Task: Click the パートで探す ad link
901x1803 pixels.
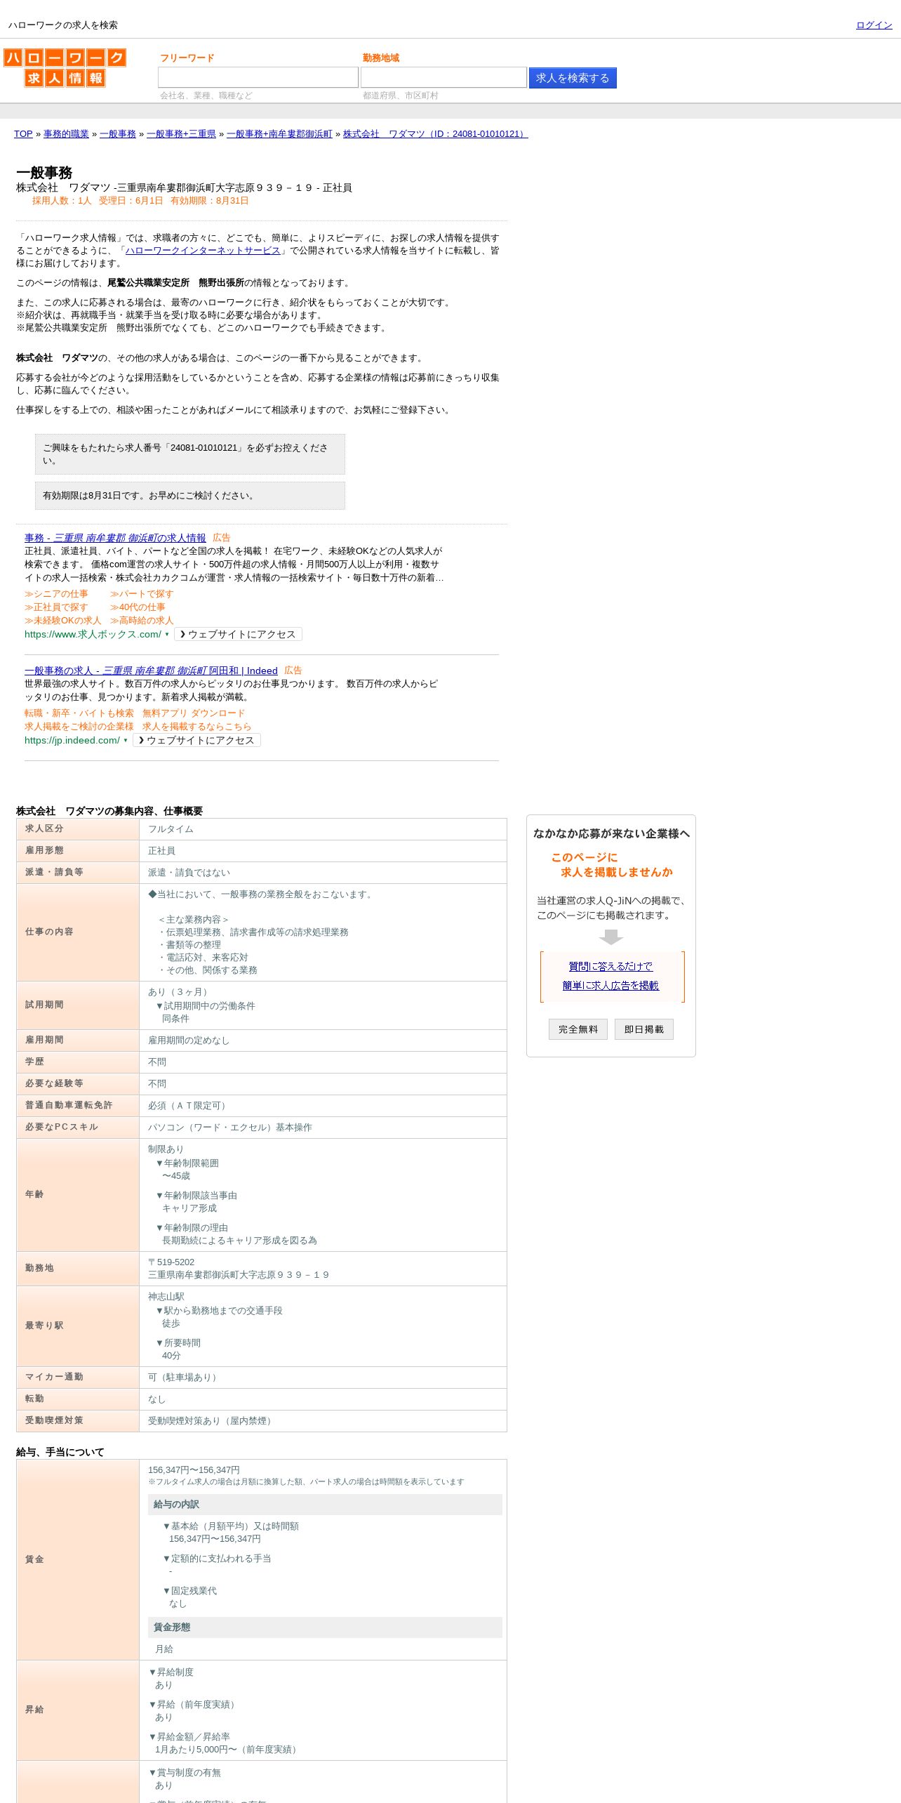Action: pyautogui.click(x=142, y=594)
